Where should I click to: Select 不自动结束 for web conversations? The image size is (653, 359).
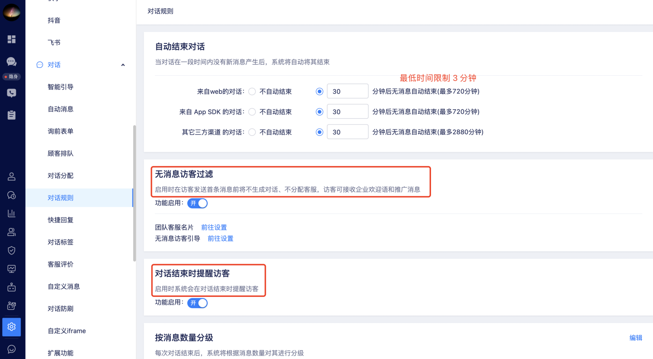[x=252, y=91]
